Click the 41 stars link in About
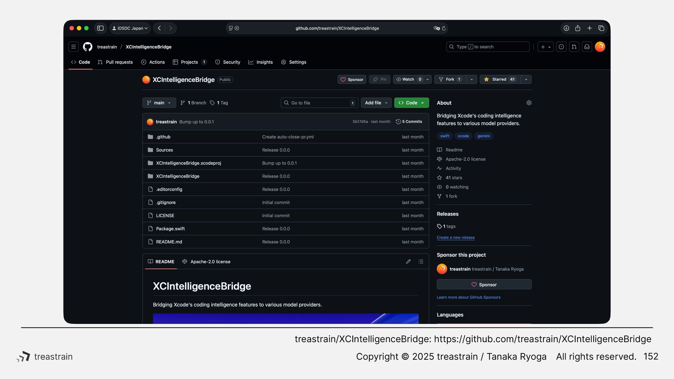 [x=454, y=178]
